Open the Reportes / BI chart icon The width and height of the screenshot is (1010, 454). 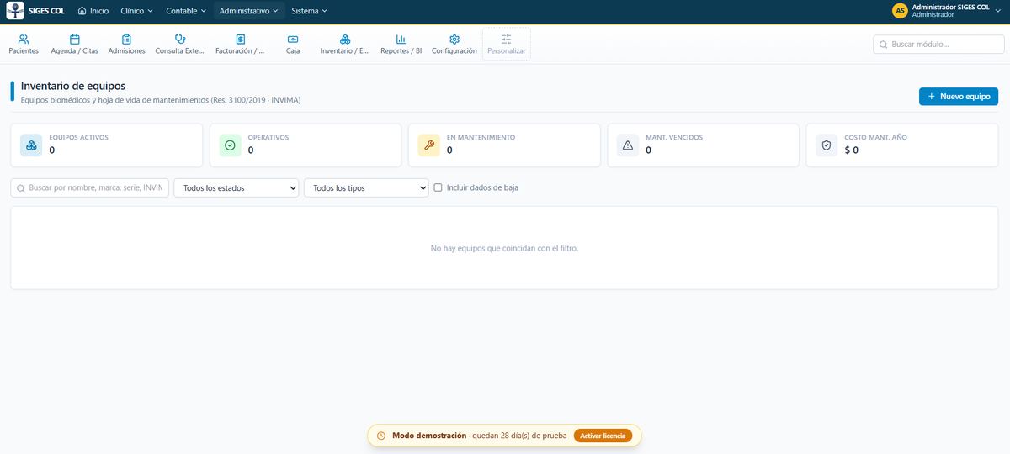point(401,39)
